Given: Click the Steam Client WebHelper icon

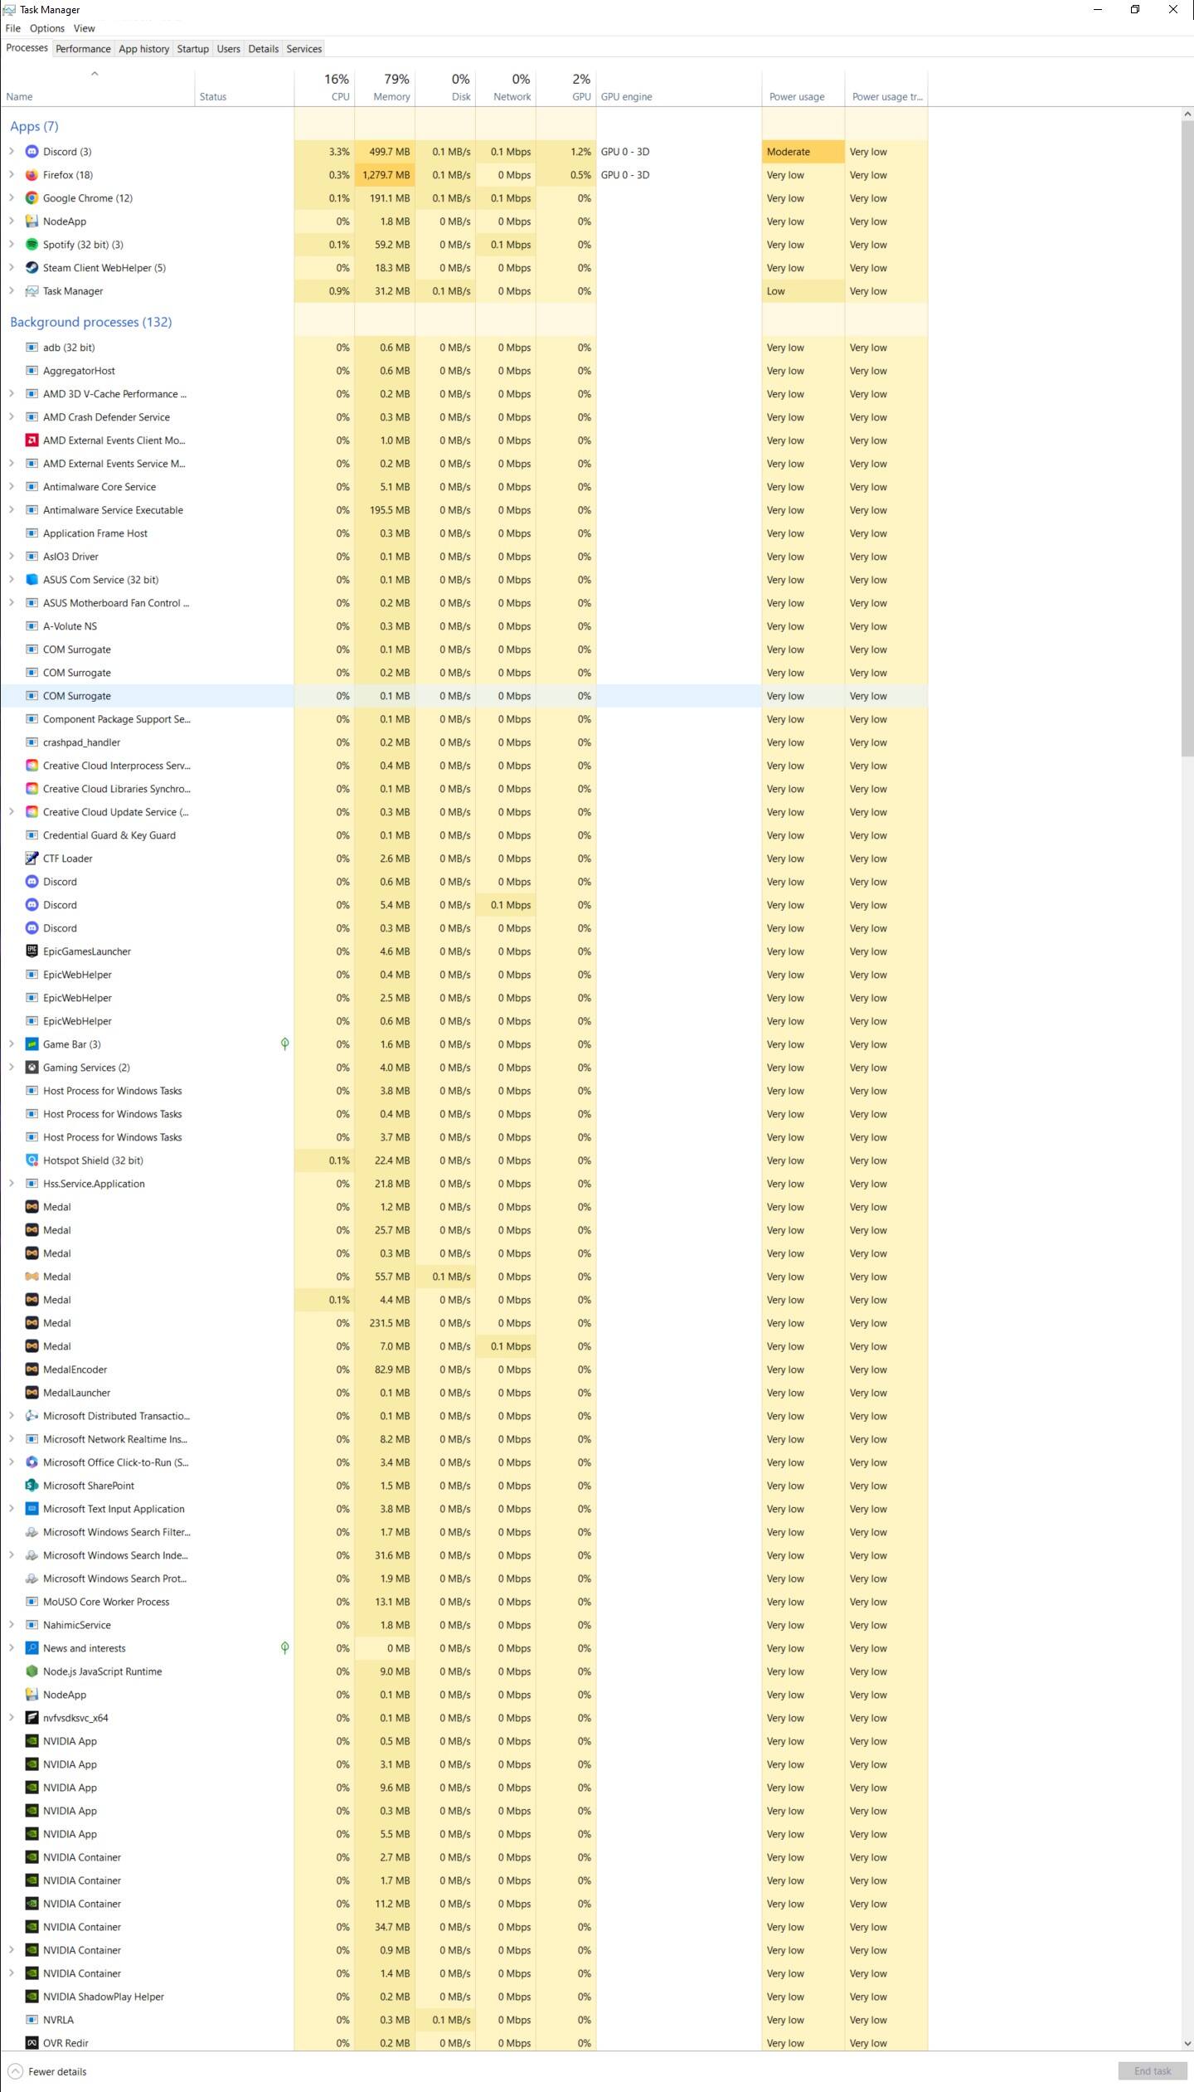Looking at the screenshot, I should point(32,268).
